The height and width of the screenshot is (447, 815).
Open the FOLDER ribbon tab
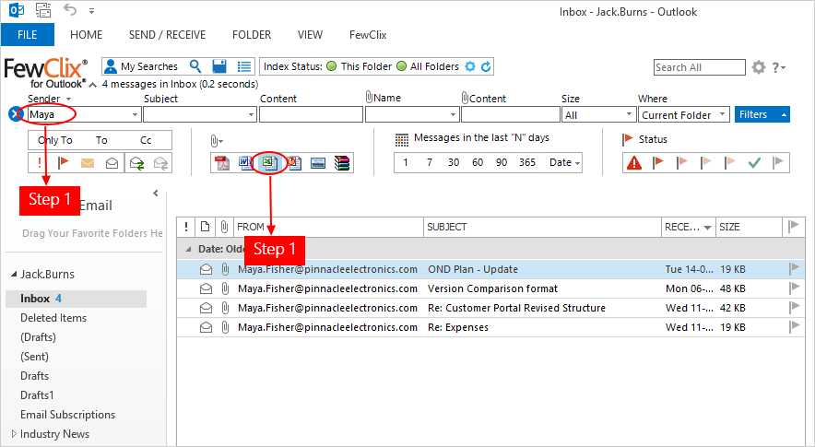click(x=252, y=35)
